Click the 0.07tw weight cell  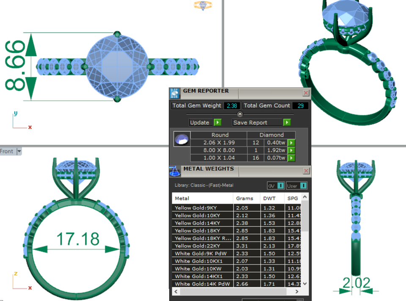(x=276, y=158)
